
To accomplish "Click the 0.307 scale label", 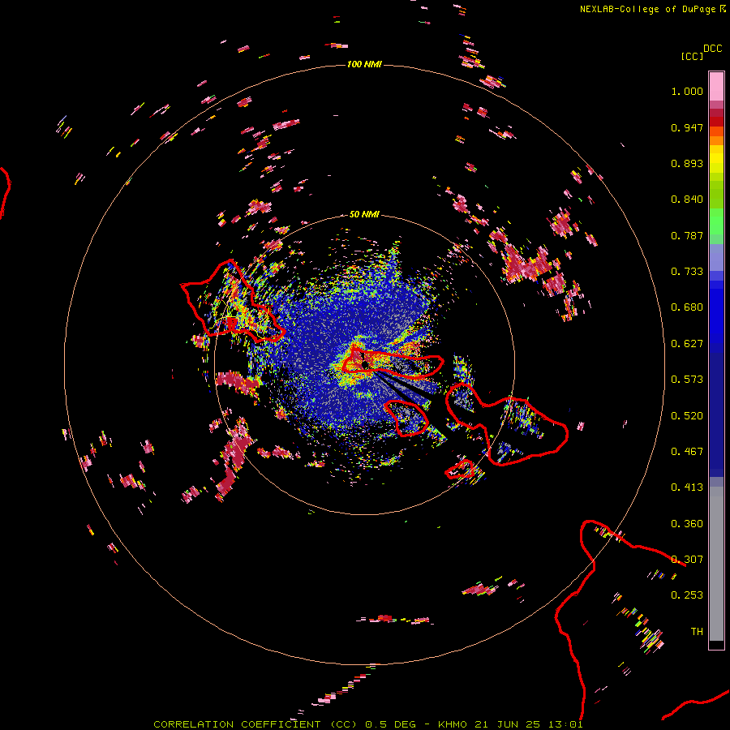I will point(687,560).
